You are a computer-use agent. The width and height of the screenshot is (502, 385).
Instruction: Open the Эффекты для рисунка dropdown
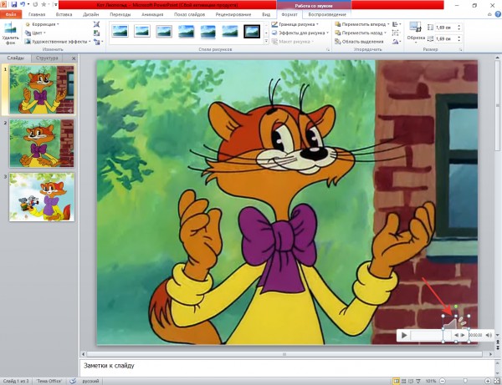coord(300,33)
